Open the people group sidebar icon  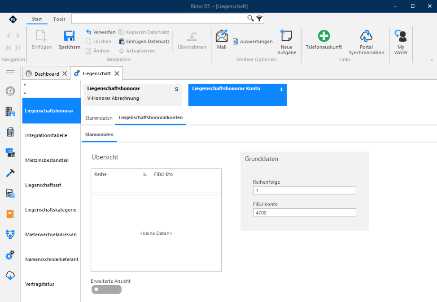coord(10,234)
